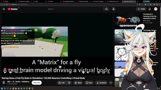Open more actions three-dot menu
This screenshot has height=90, width=161.
111,83
